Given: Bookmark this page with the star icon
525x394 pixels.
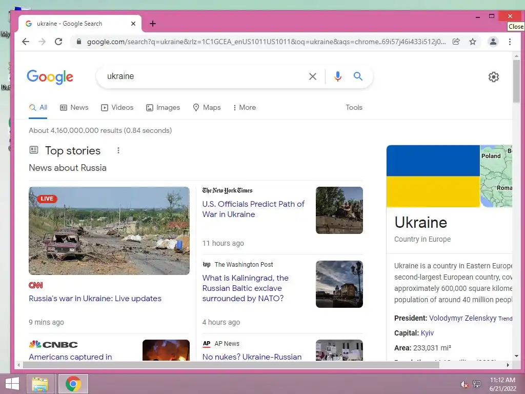Looking at the screenshot, I should 472,42.
